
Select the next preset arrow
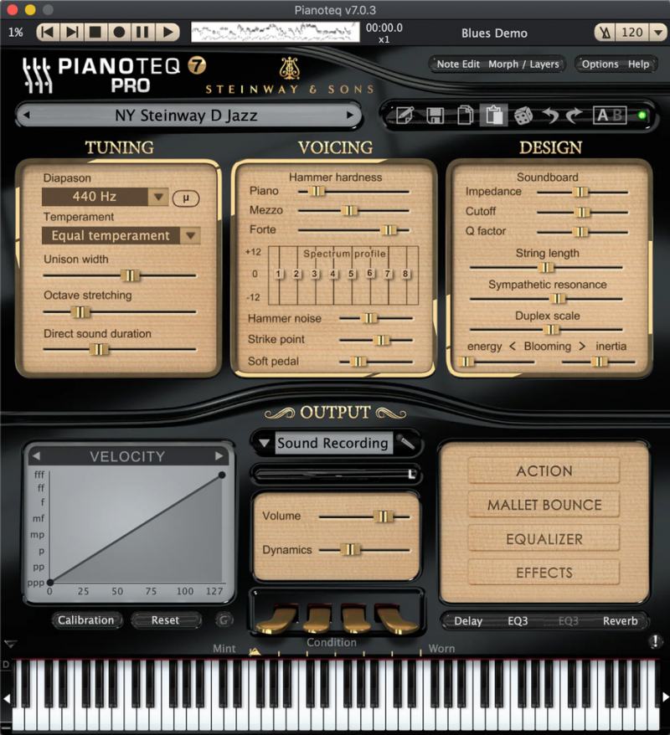349,115
